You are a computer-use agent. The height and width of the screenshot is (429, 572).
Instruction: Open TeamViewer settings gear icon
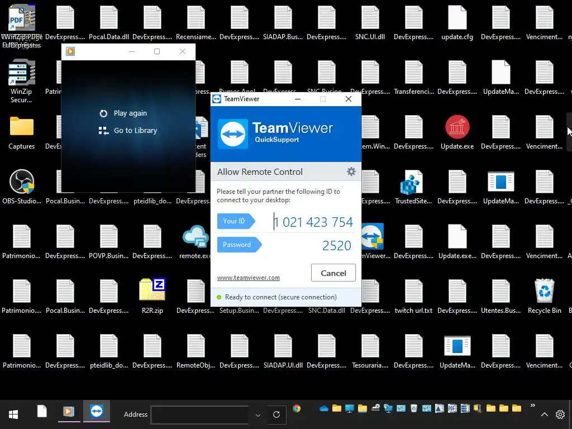(351, 171)
